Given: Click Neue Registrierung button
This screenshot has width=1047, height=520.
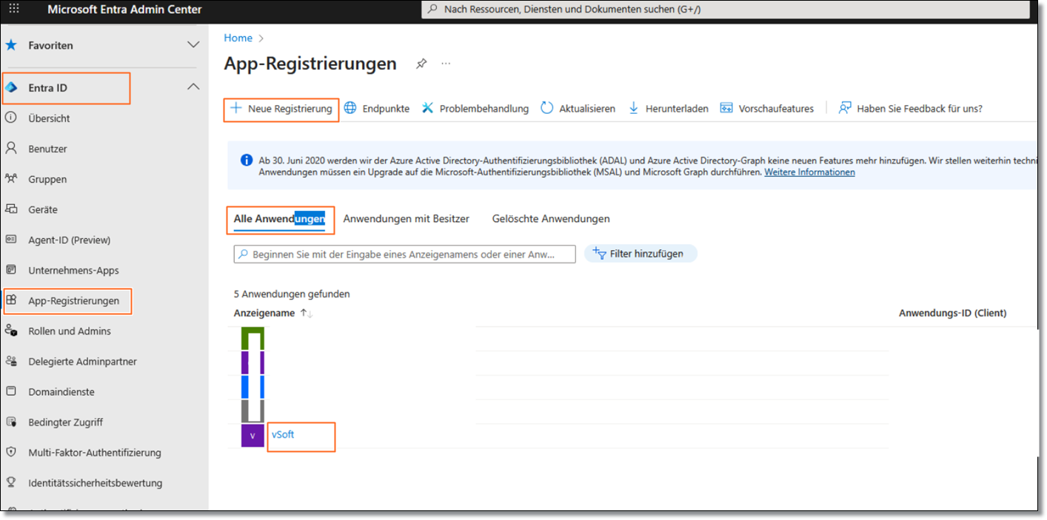Looking at the screenshot, I should click(281, 109).
